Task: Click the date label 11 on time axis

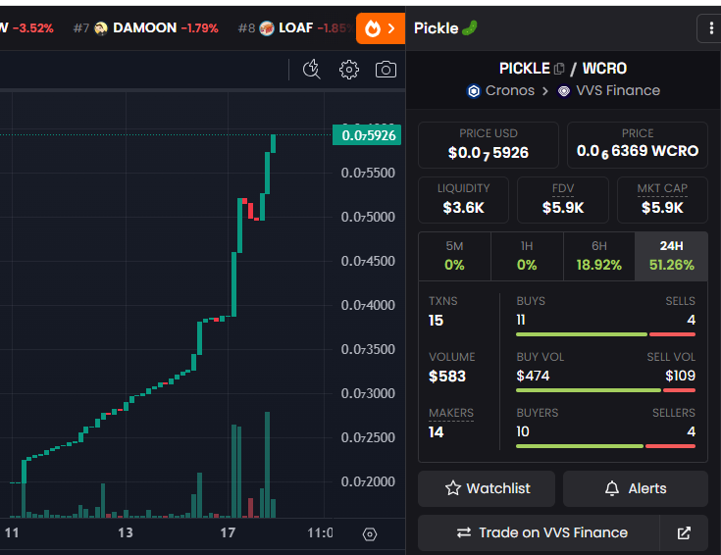Action: click(x=12, y=532)
